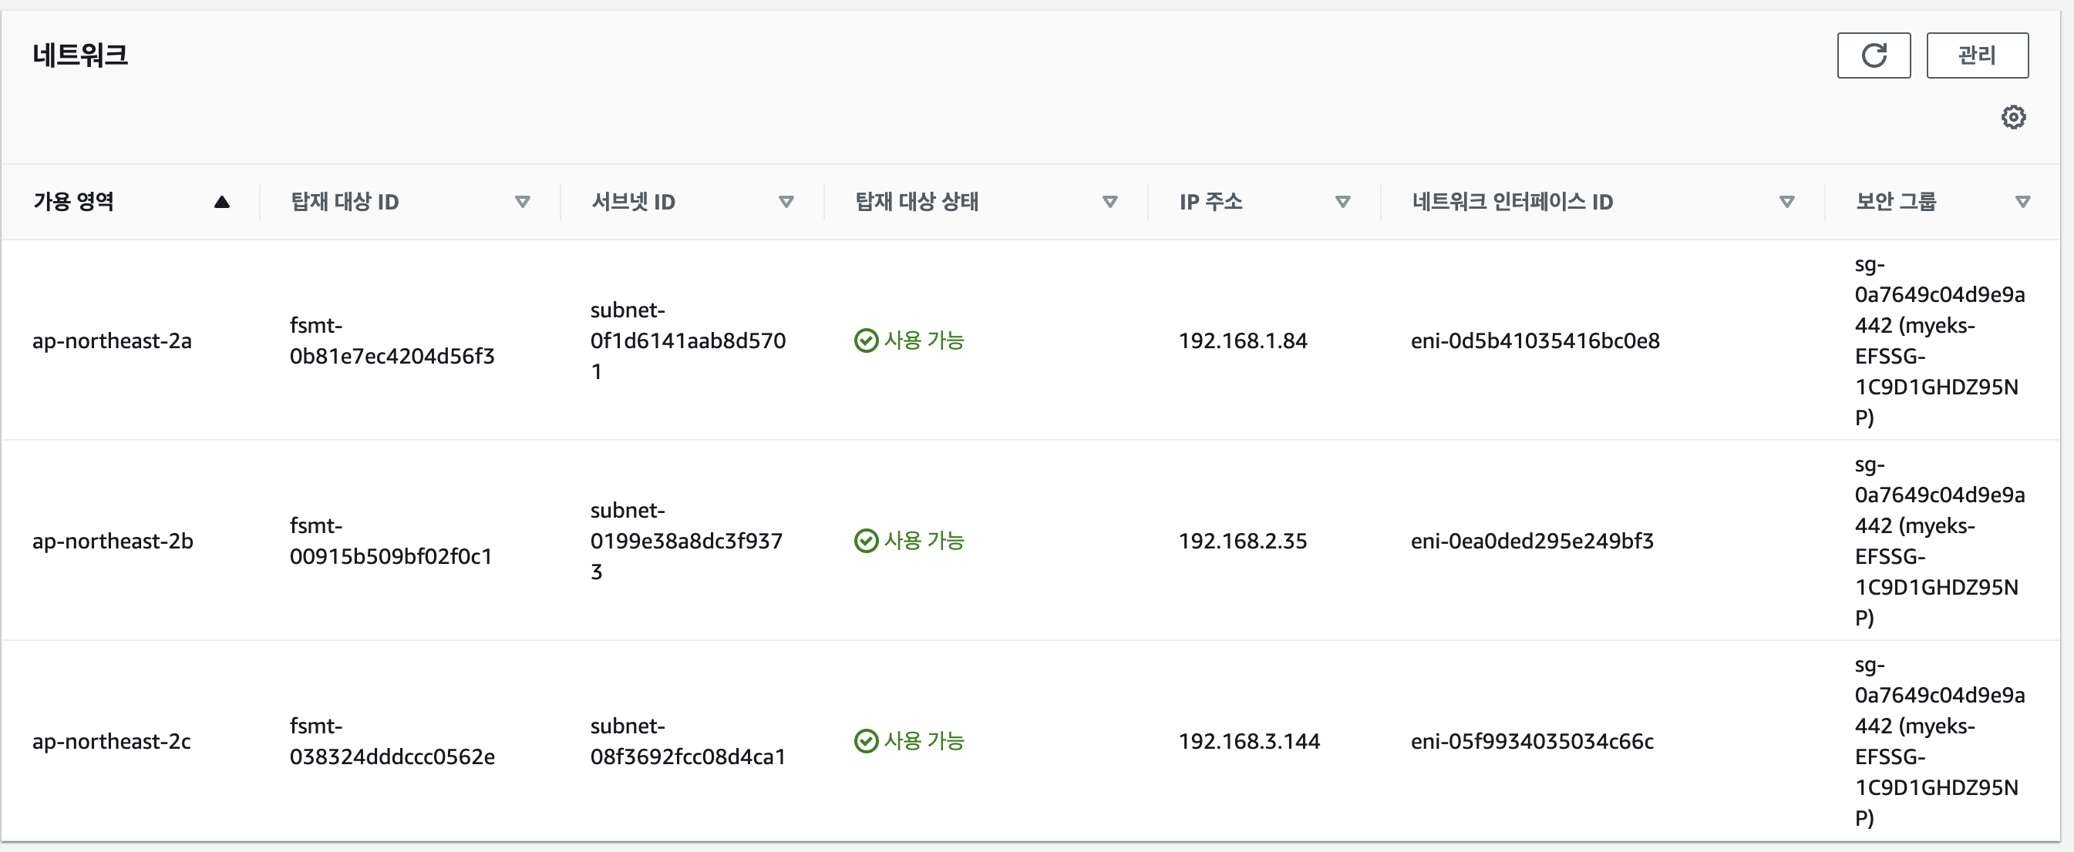Screen dimensions: 2074x852
Task: Click eni-0d5b41035416bc0e8 network interface
Action: click(x=1534, y=341)
